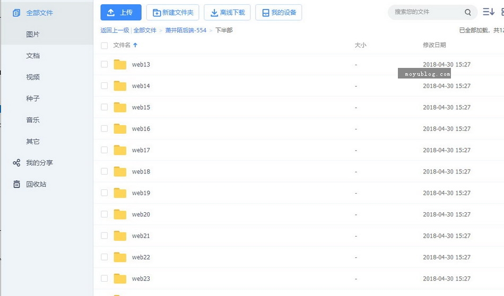The height and width of the screenshot is (296, 504).
Task: Select the web17 row checkbox
Action: (105, 150)
